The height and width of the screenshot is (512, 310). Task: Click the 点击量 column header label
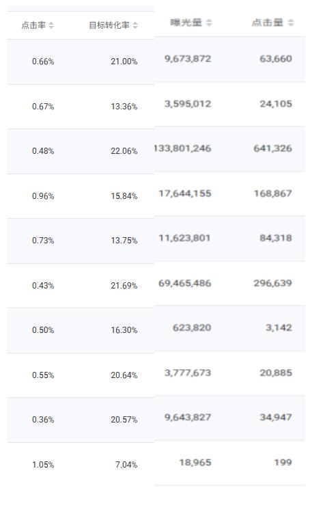[268, 23]
